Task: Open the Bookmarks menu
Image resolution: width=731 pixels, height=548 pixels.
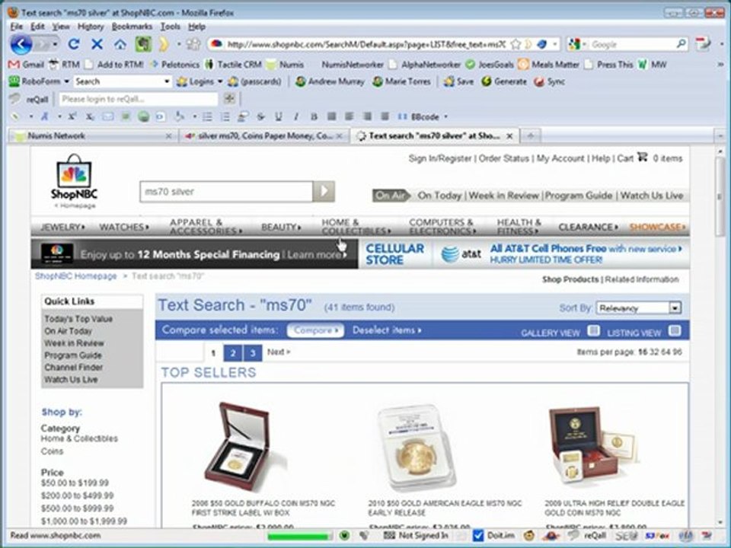Action: [x=132, y=27]
